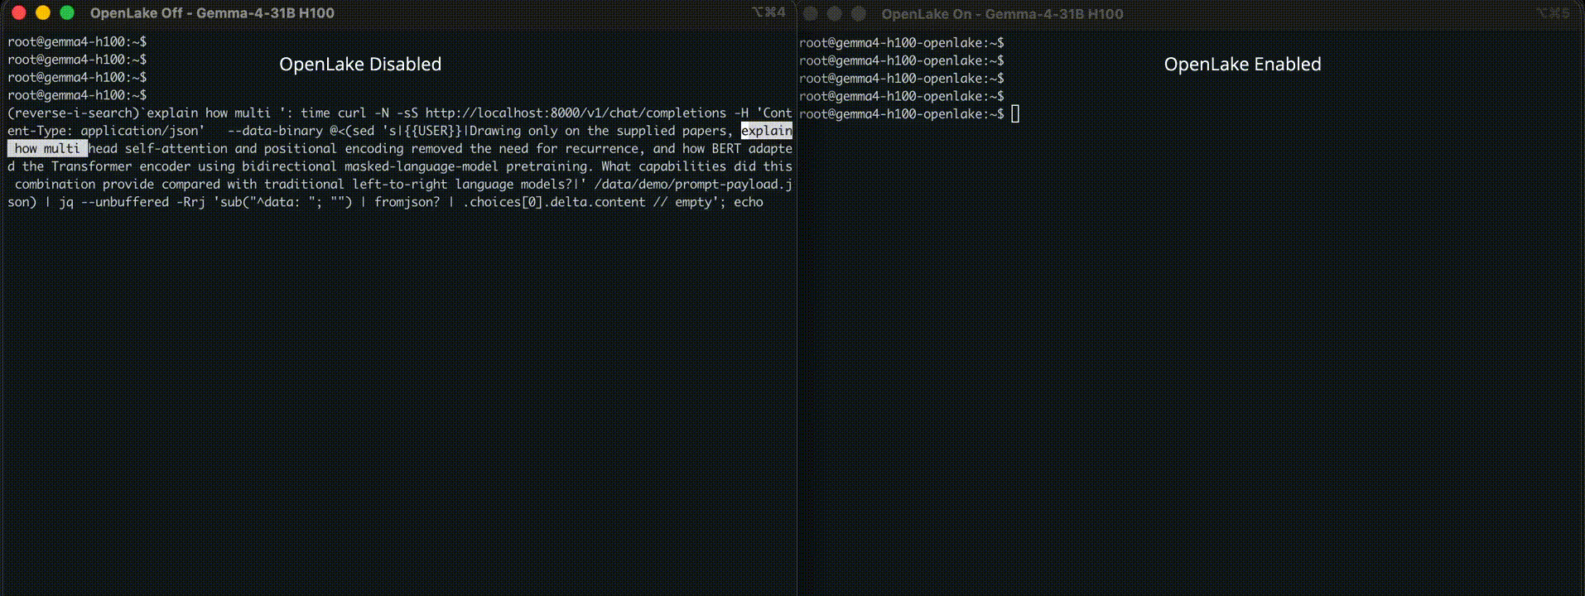The width and height of the screenshot is (1585, 596).
Task: Click the highlighted word 'explain'
Action: (x=766, y=131)
